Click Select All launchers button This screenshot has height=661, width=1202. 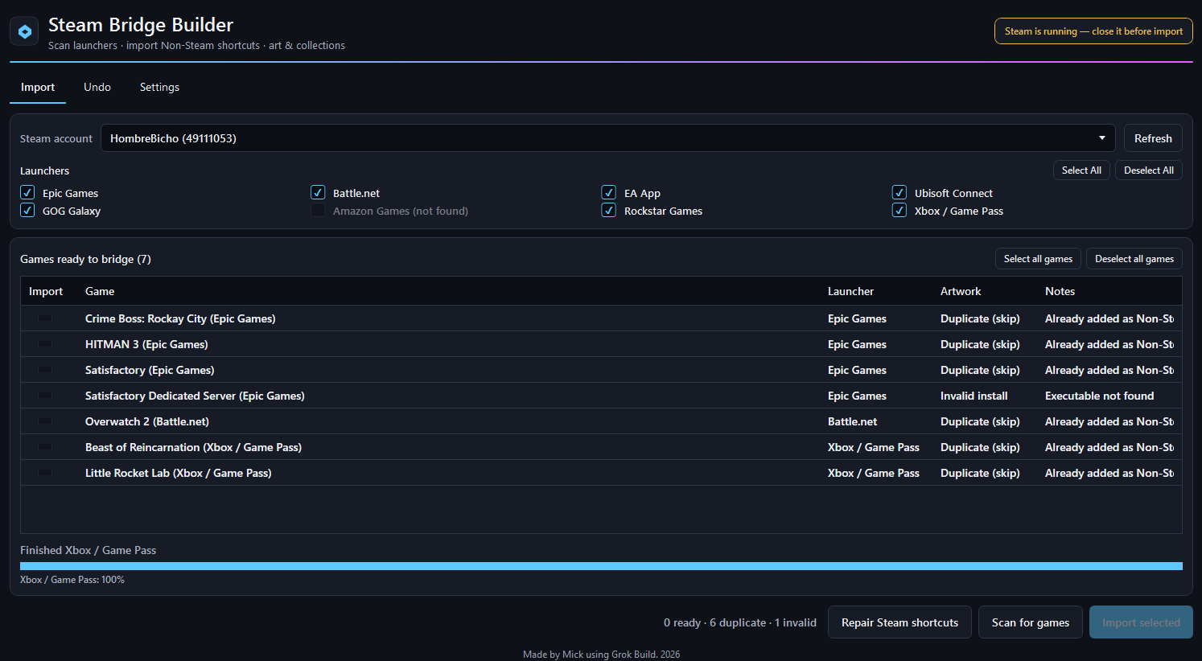pos(1081,170)
